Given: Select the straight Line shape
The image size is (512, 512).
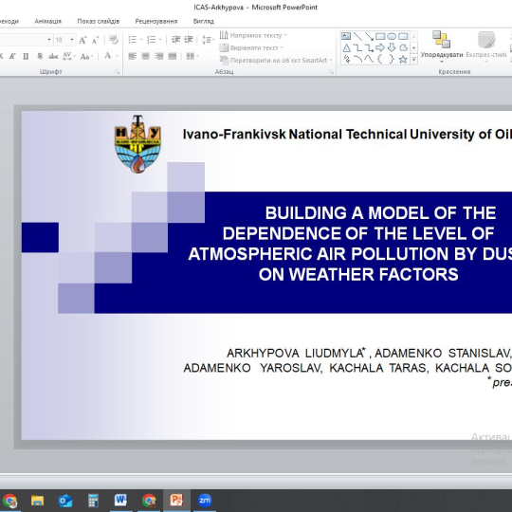Looking at the screenshot, I should tap(357, 36).
